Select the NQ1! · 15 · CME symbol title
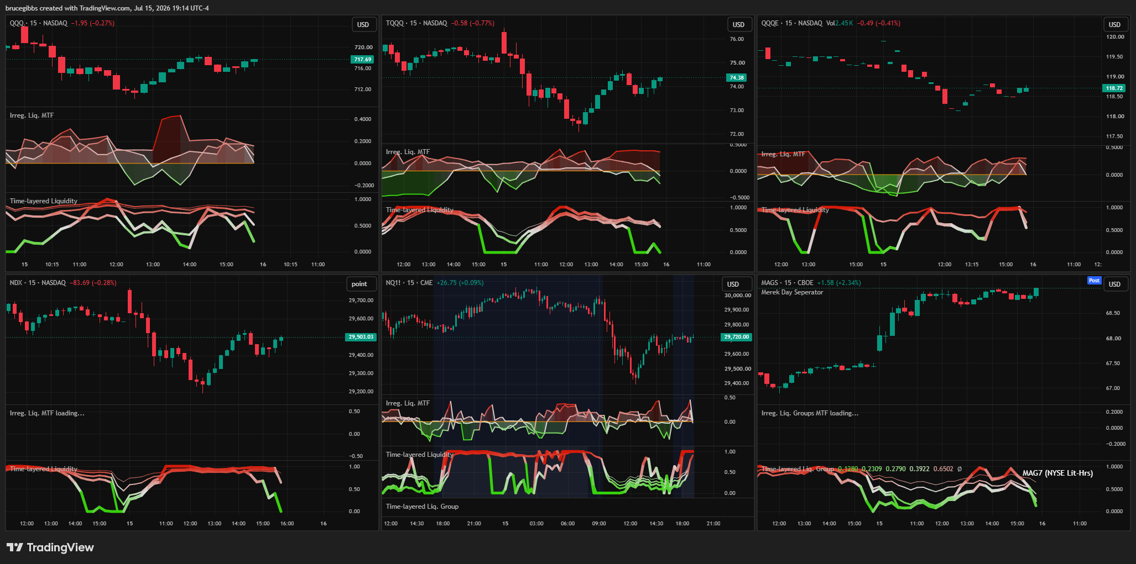The height and width of the screenshot is (564, 1136). coord(409,283)
